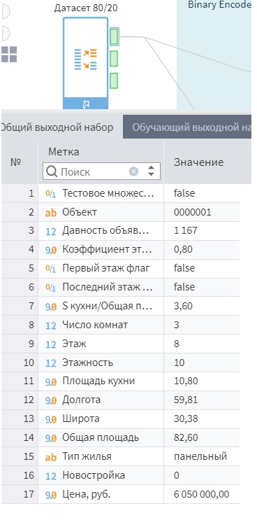Select the middle green output port of the node
The width and height of the screenshot is (257, 527).
click(x=114, y=59)
